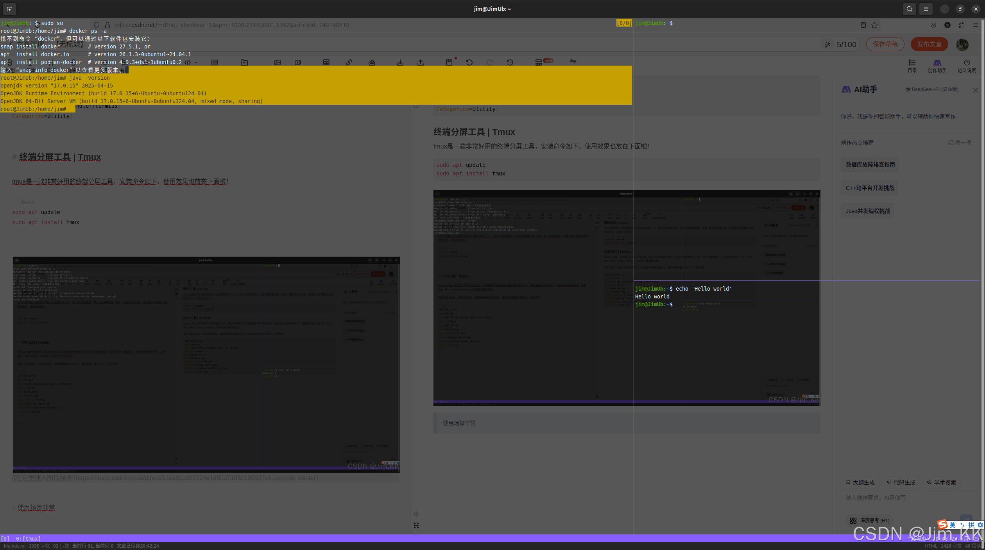Open the DeepSeek-R1 model selector

[x=932, y=89]
